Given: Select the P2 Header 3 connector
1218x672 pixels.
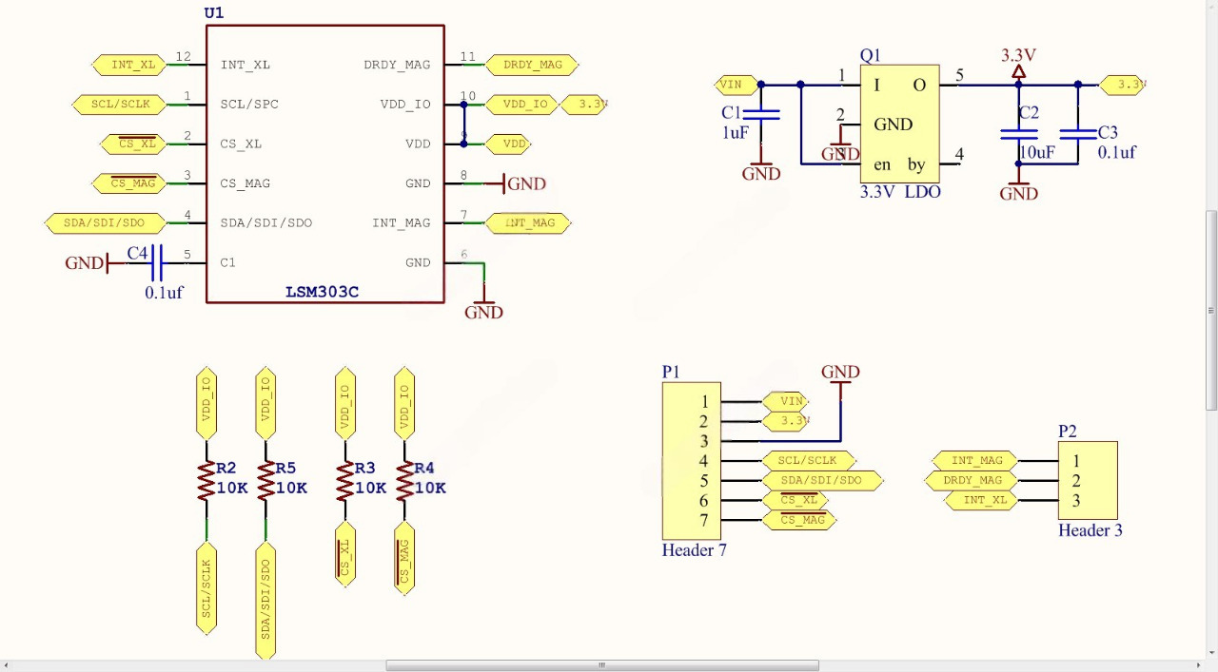Looking at the screenshot, I should click(1088, 481).
